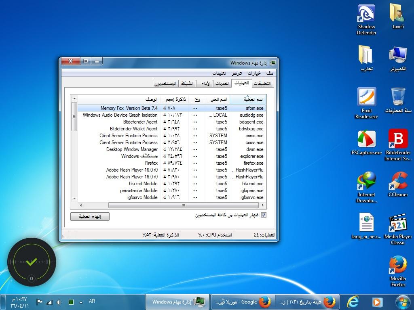The height and width of the screenshot is (310, 414).
Task: Click the vertical scrollbar thumb in process list
Action: tap(74, 117)
